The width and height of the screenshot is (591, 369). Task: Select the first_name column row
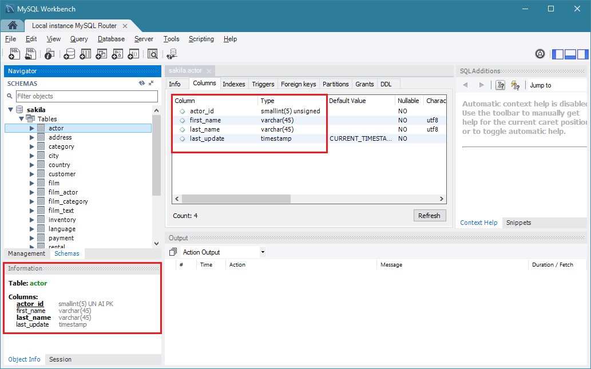tap(309, 120)
